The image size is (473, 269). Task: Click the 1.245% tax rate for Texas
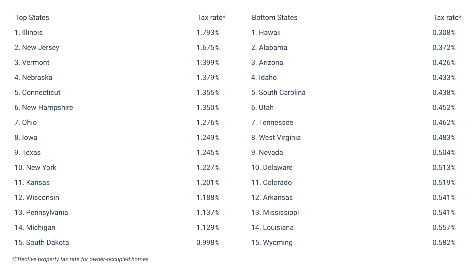coord(208,153)
